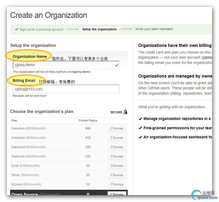Screen dimensions: 219x202
Task: Go to Invite your team members step
Action: 154,29
